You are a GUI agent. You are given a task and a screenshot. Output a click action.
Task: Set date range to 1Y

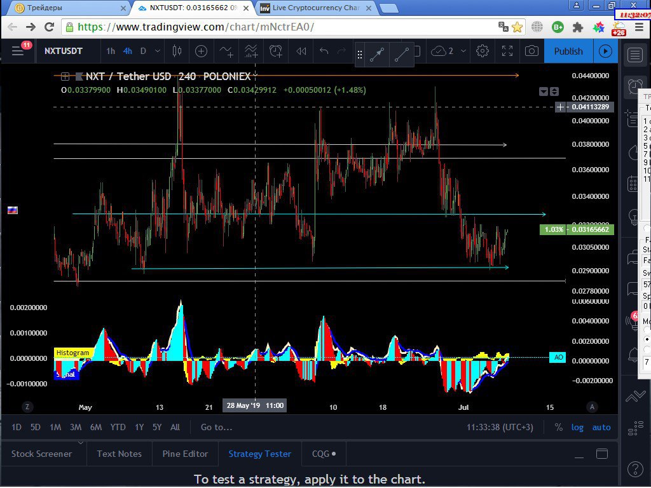[139, 427]
